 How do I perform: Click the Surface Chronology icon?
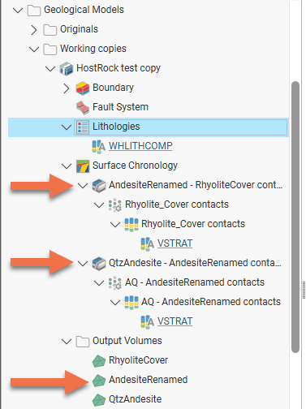[x=83, y=166]
